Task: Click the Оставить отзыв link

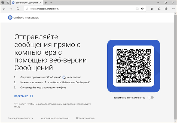Action: click(85, 118)
